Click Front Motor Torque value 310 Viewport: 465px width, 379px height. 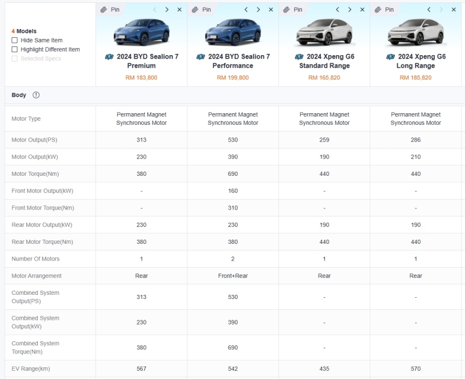(233, 208)
